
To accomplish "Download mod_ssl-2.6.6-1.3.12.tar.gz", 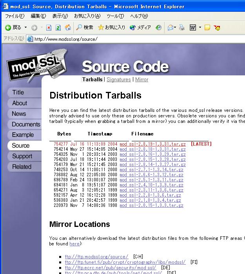I will click(151, 175).
